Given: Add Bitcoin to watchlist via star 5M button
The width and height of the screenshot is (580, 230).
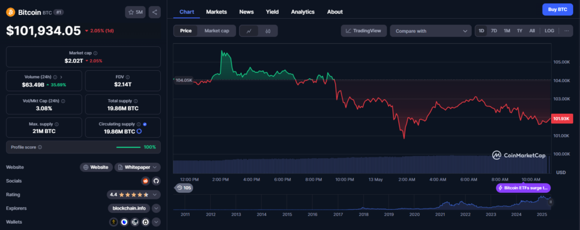Looking at the screenshot, I should tap(135, 12).
